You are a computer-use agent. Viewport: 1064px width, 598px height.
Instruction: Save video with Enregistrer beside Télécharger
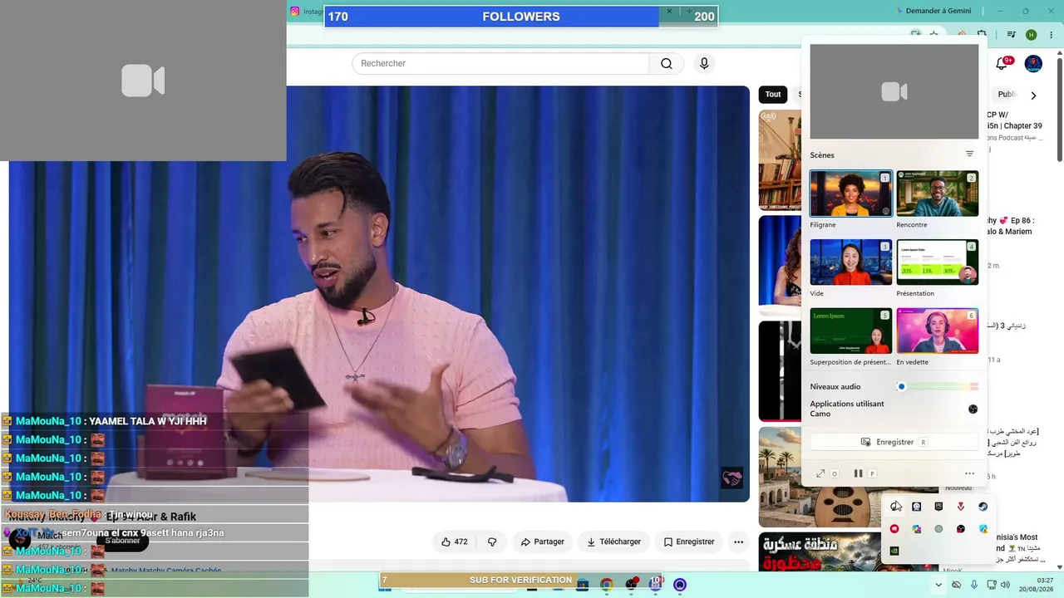(689, 542)
